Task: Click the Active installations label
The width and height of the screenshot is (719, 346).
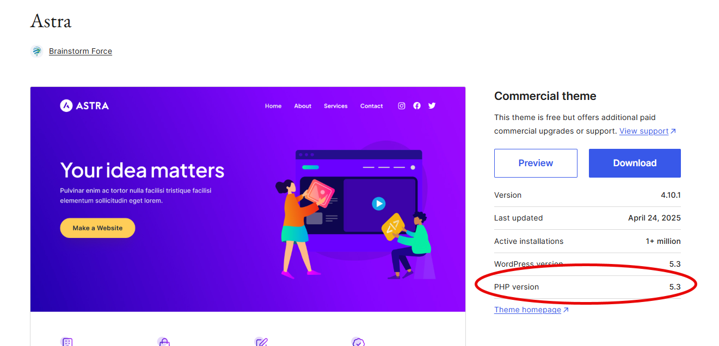Action: 529,241
